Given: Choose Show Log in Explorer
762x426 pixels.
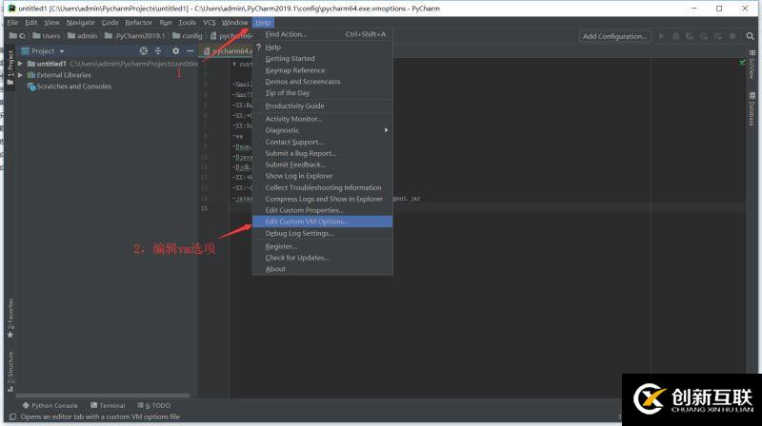Looking at the screenshot, I should pyautogui.click(x=322, y=176).
